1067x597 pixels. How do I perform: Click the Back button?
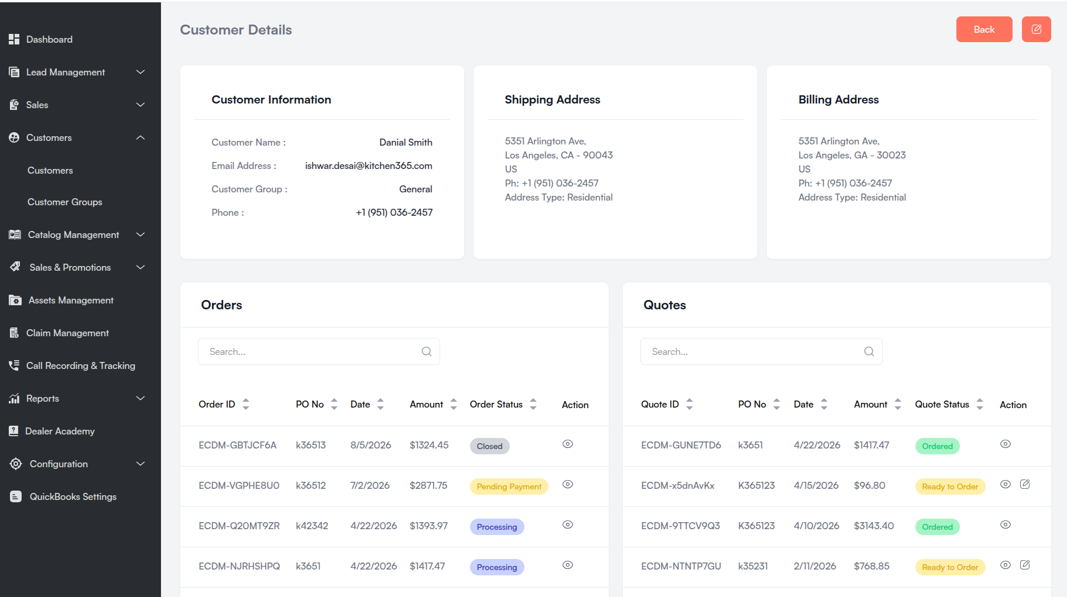tap(984, 29)
